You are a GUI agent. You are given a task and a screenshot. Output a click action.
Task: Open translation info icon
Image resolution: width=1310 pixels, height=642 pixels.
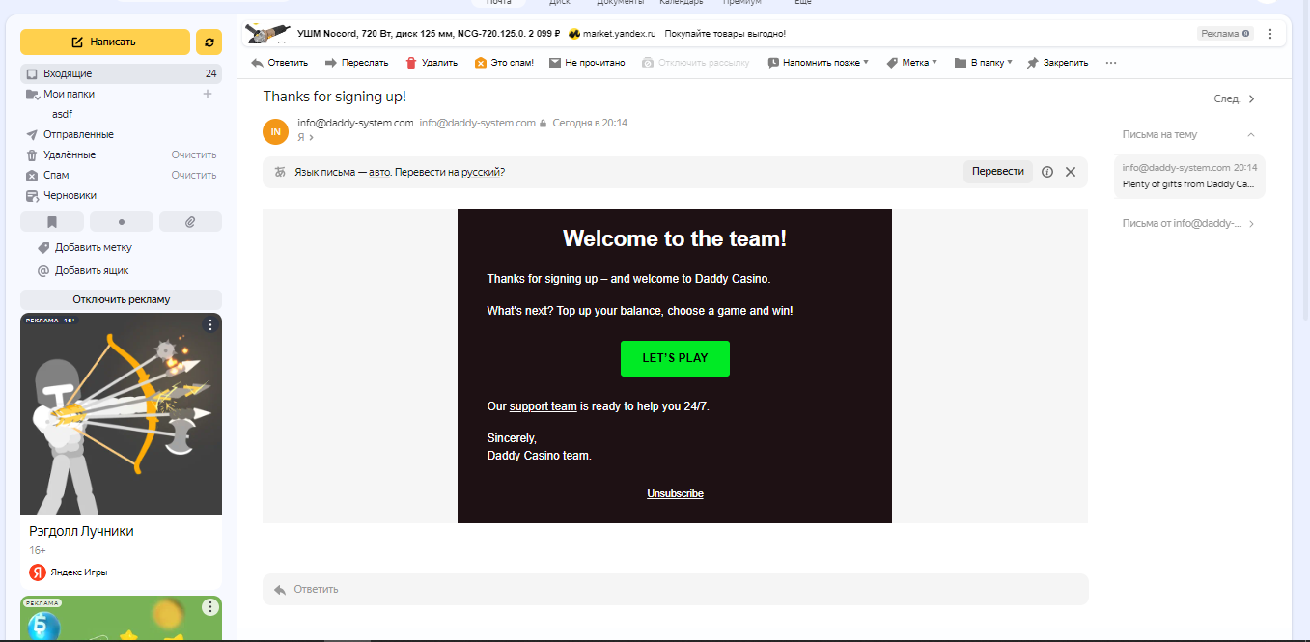[1047, 172]
